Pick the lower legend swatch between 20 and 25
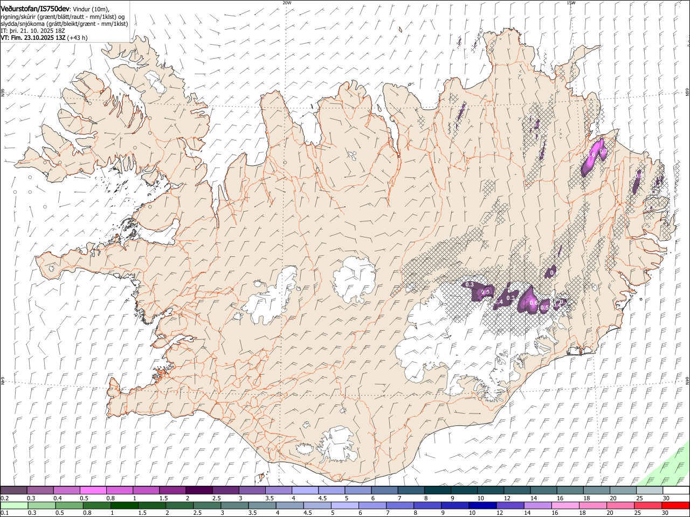The width and height of the screenshot is (690, 517). pos(619,505)
